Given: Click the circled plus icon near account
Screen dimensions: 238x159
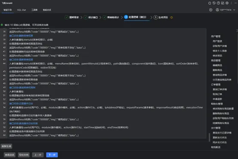Looking at the screenshot, I should pyautogui.click(x=211, y=10).
